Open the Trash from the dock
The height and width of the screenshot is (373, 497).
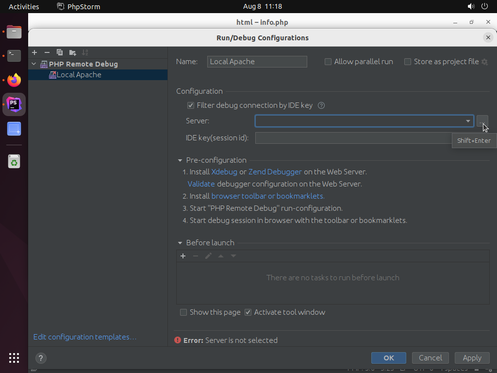tap(14, 161)
